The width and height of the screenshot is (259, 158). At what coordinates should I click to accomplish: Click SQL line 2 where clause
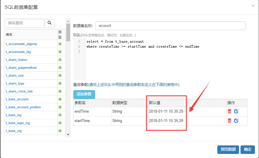(x=143, y=47)
